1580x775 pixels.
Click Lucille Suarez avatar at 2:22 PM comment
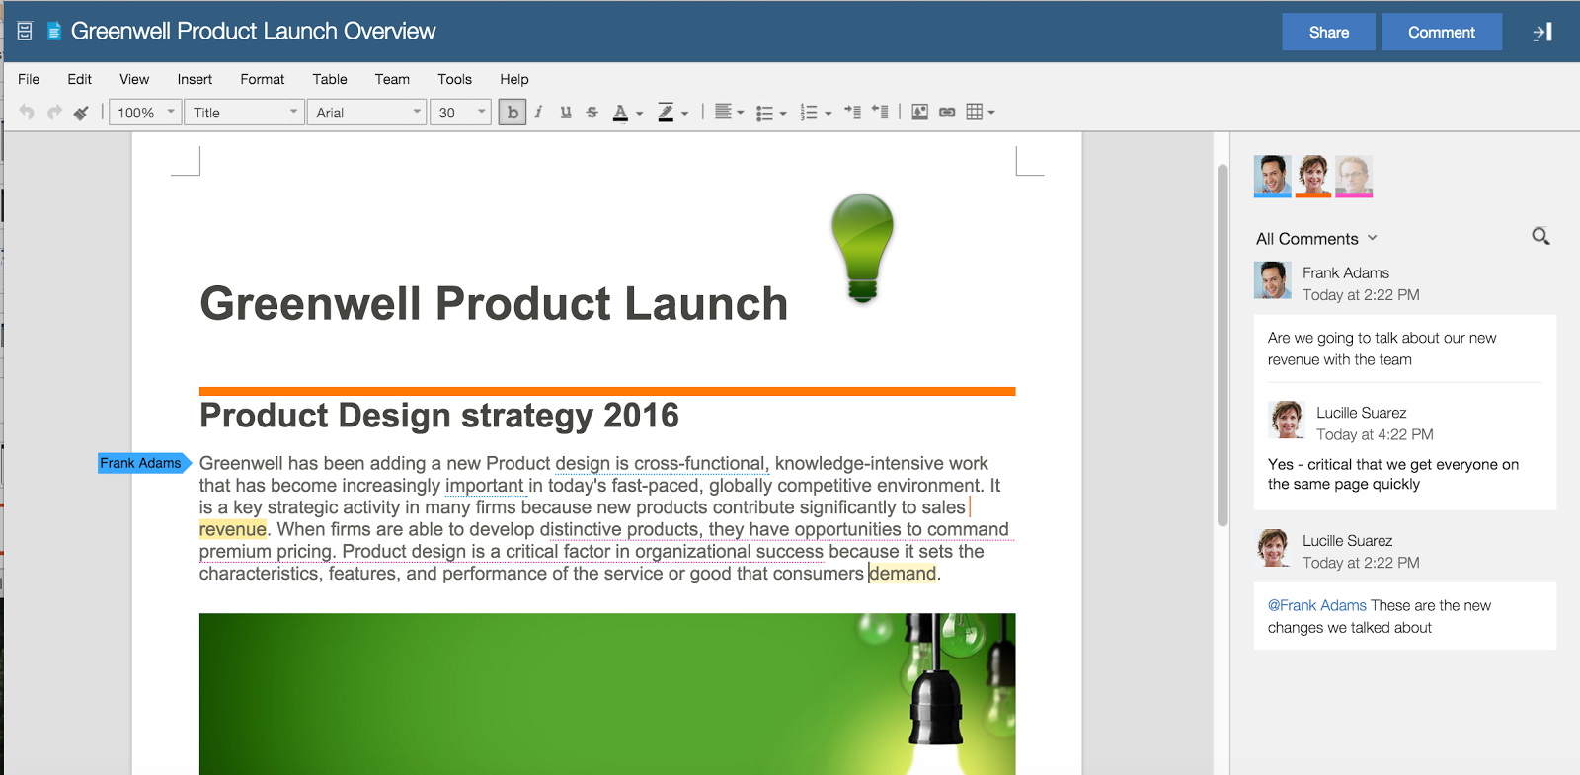1272,548
